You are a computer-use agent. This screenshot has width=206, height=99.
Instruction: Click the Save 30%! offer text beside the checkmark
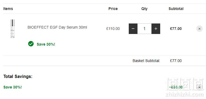46,44
